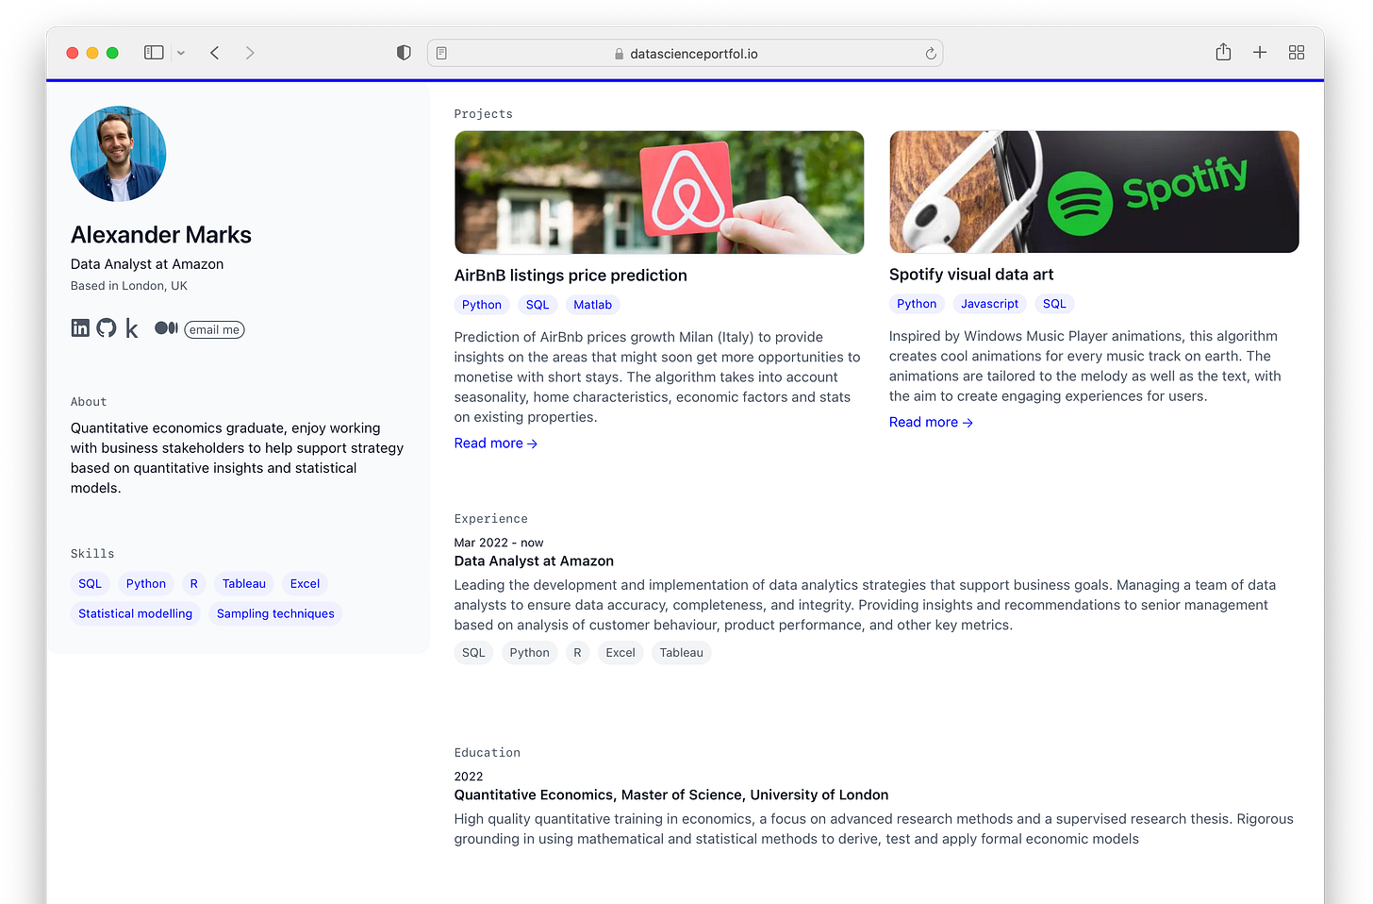Click the Education section label
Image resolution: width=1373 pixels, height=904 pixels.
point(488,753)
